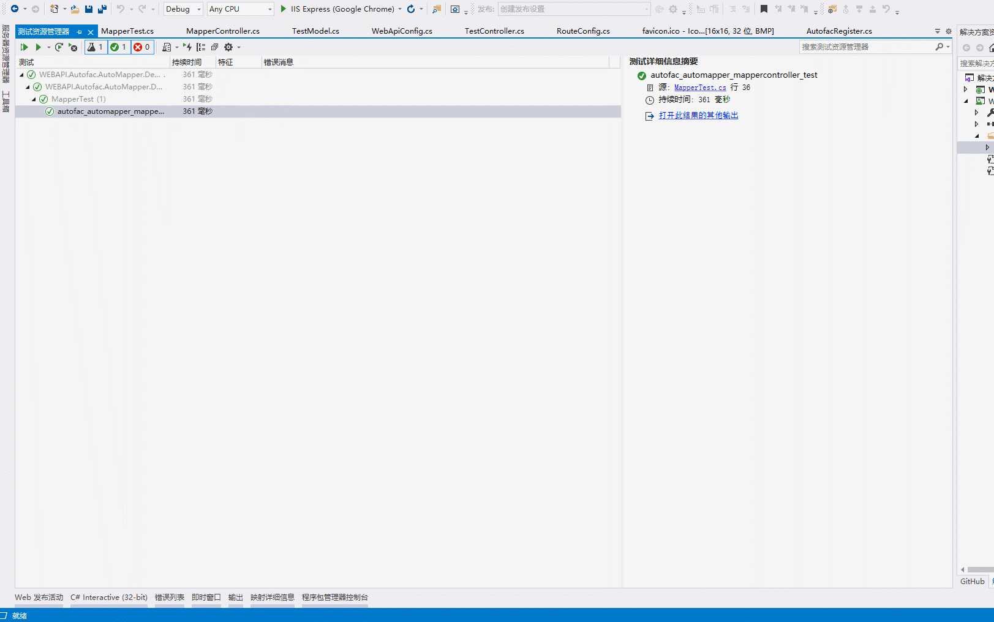The height and width of the screenshot is (622, 994).
Task: Open the Web 发布活动 bottom tab
Action: pyautogui.click(x=39, y=598)
